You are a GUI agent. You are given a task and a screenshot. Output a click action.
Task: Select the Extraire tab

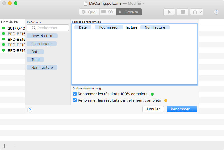click(x=129, y=12)
